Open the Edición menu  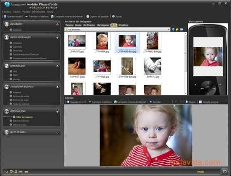coord(17,12)
